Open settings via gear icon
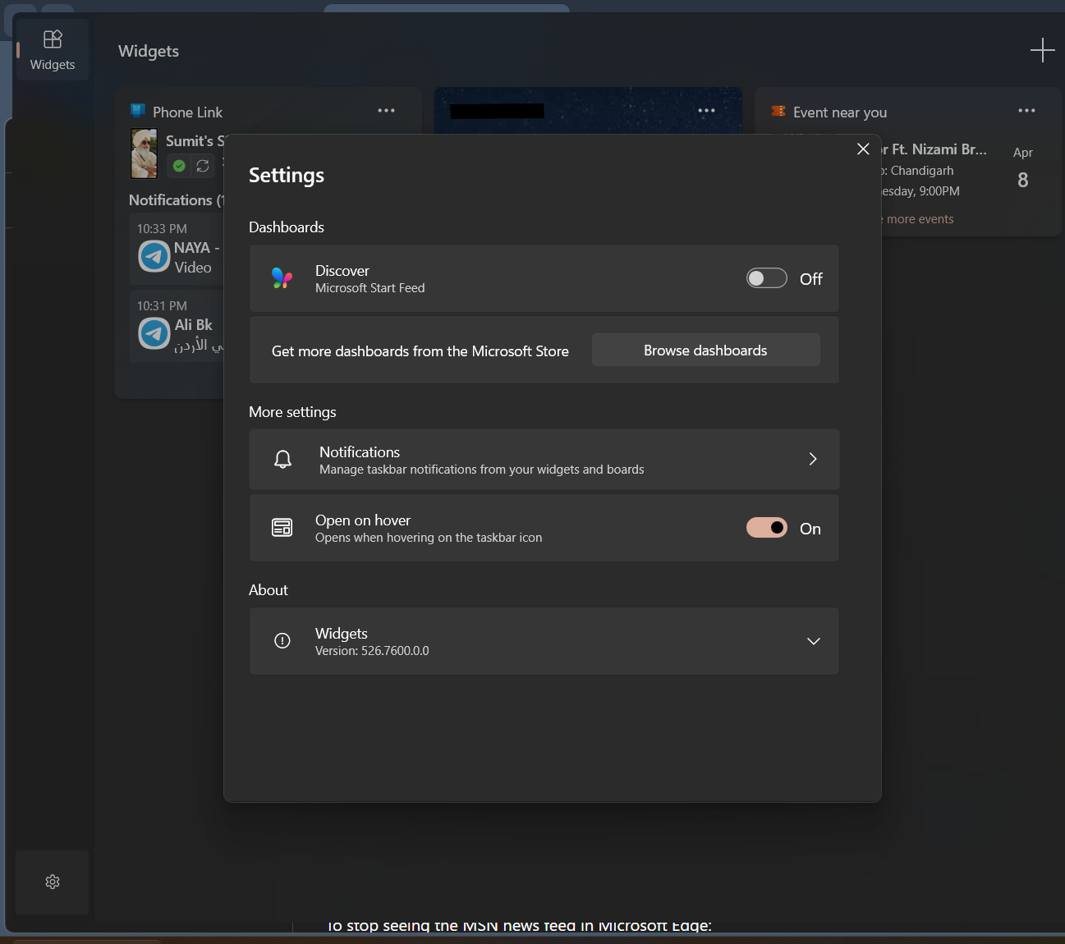Viewport: 1065px width, 944px height. [53, 882]
